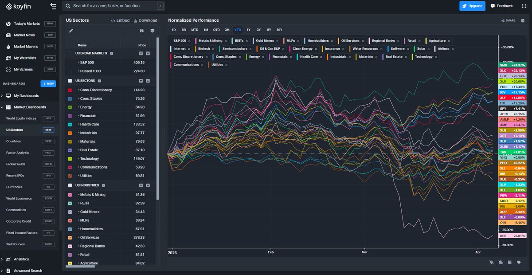
Task: Select the 10Y time range
Action: pos(279,30)
